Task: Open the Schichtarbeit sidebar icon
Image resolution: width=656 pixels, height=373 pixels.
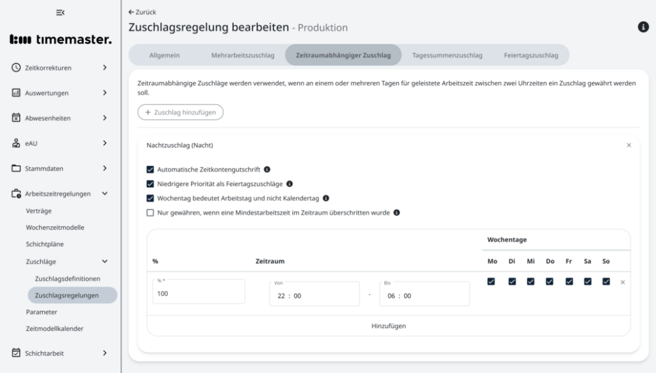Action: [15, 353]
